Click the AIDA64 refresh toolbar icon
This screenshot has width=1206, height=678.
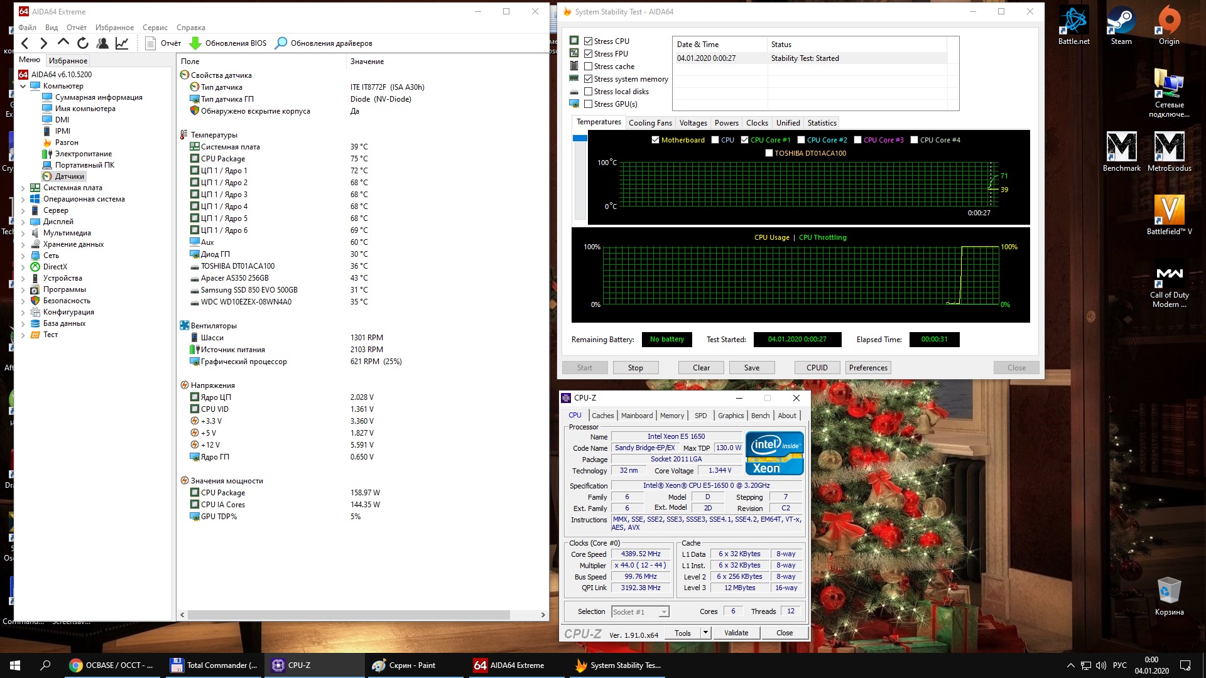tap(83, 43)
